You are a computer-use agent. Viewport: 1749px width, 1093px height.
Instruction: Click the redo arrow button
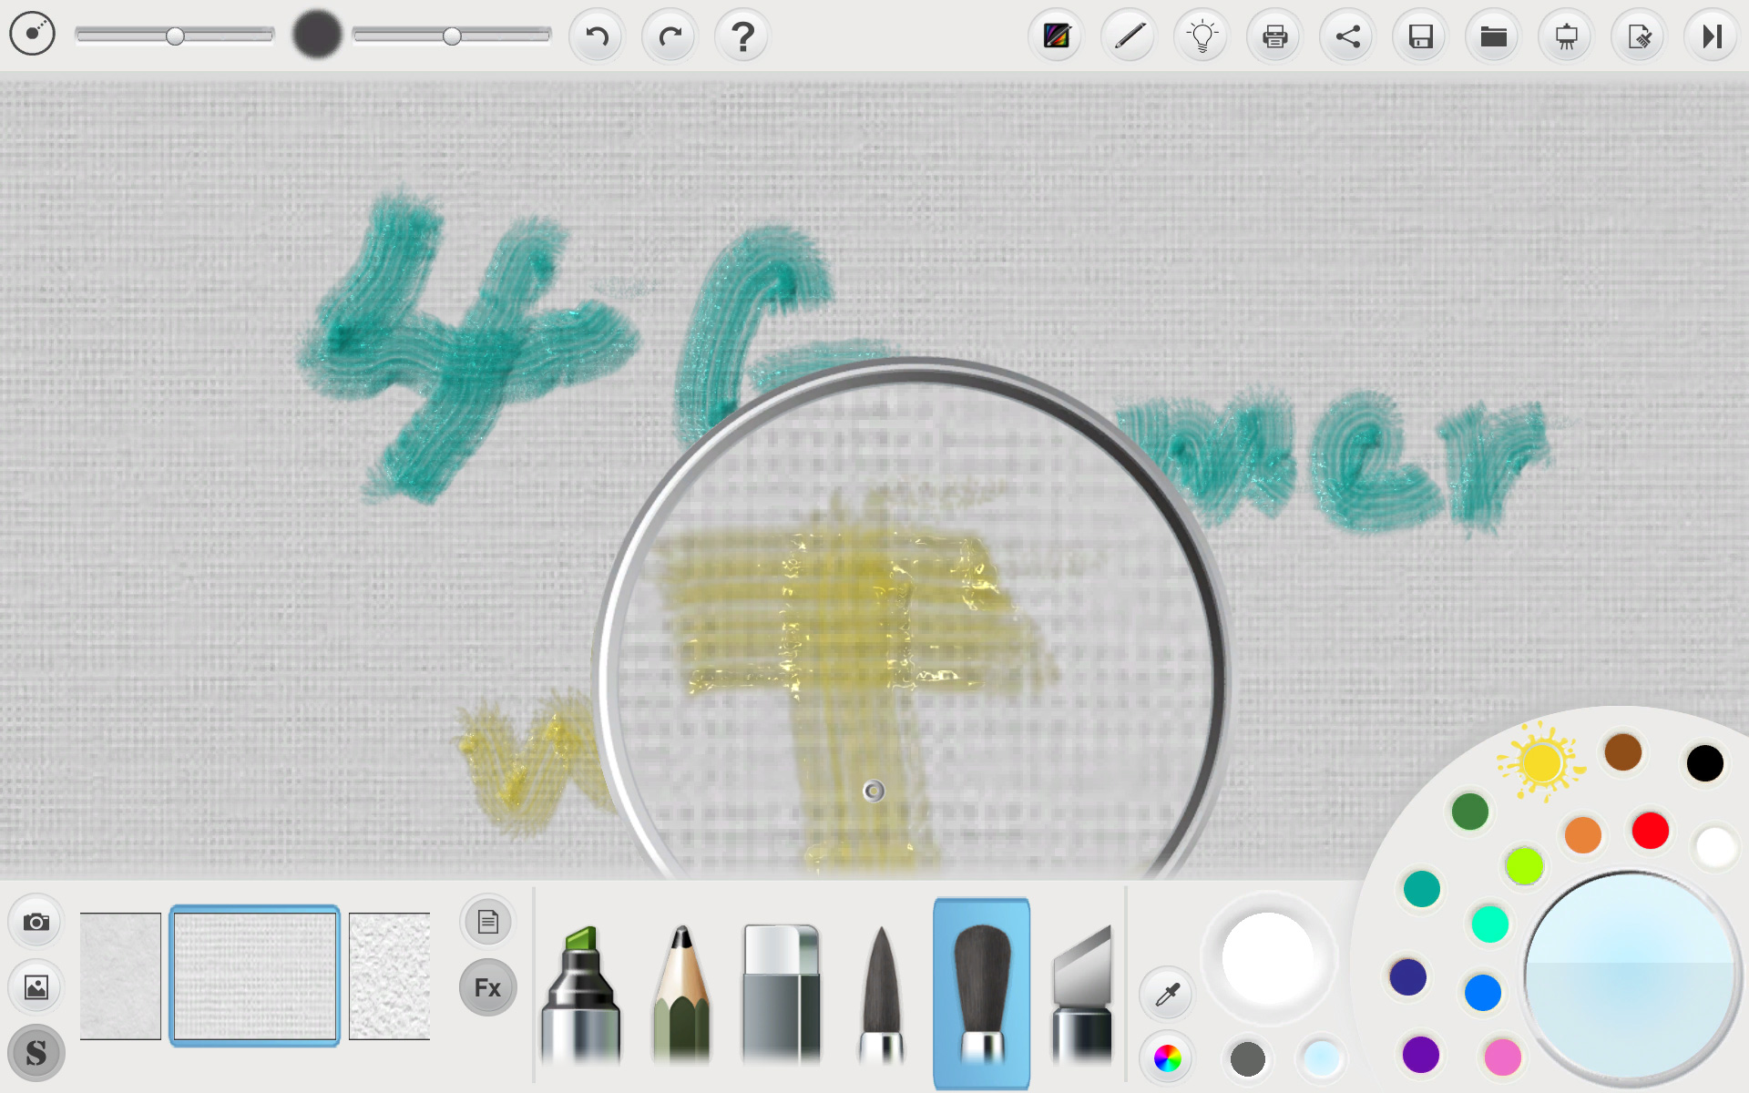[x=670, y=36]
